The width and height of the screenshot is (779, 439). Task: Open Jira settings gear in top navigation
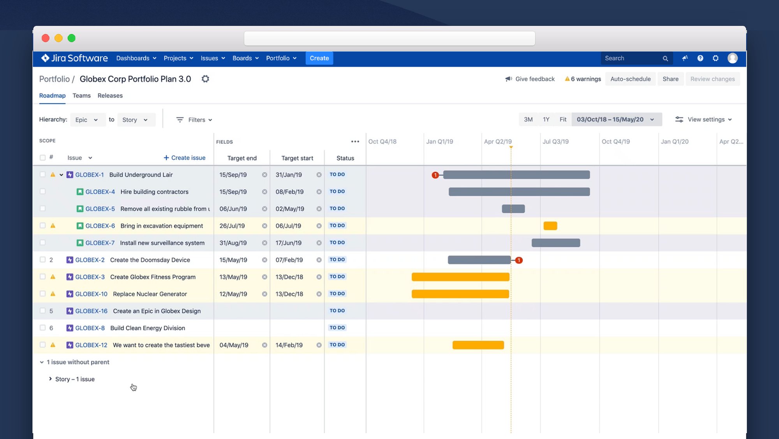click(716, 58)
